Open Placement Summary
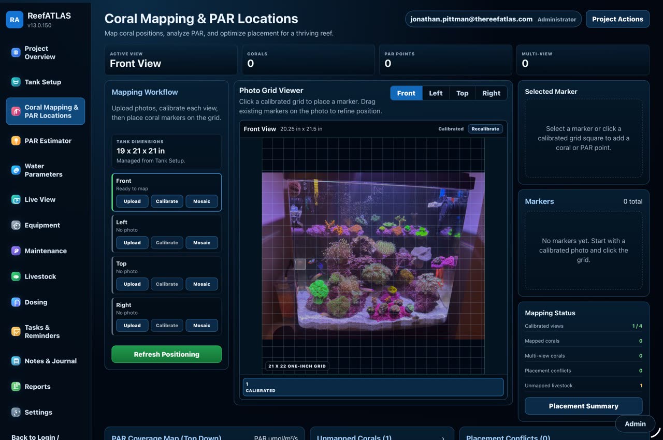663x440 pixels. pos(583,406)
